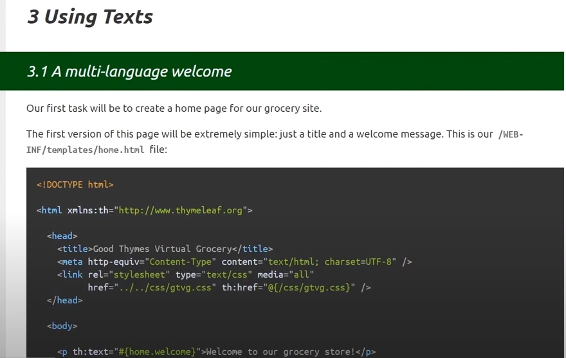Click the th:href '@{/css/gtvg.css}' value

309,288
